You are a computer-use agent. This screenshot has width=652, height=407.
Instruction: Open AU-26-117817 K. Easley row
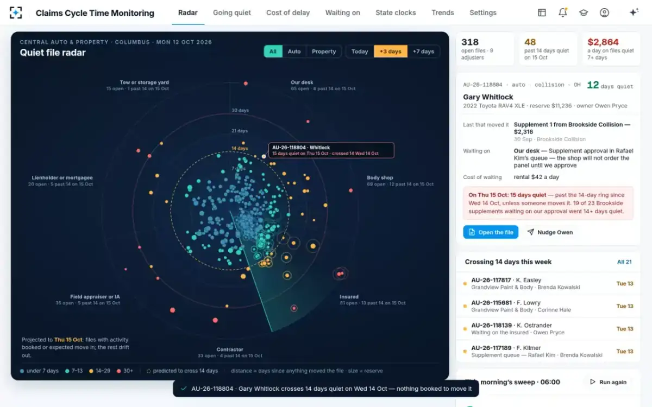point(548,283)
